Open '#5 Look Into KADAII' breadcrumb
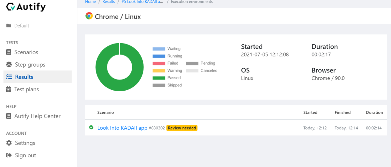The image size is (391, 167). [x=142, y=2]
